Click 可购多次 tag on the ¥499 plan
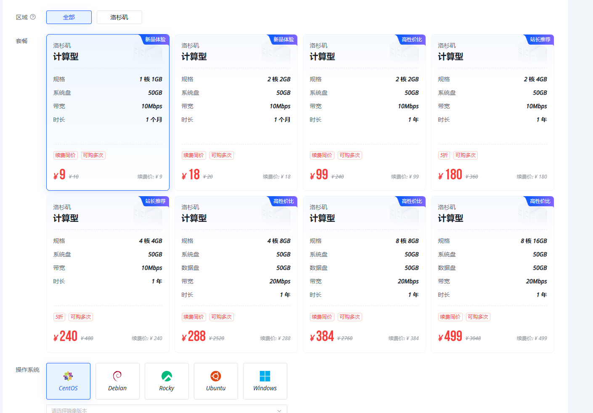593x413 pixels. pyautogui.click(x=478, y=317)
